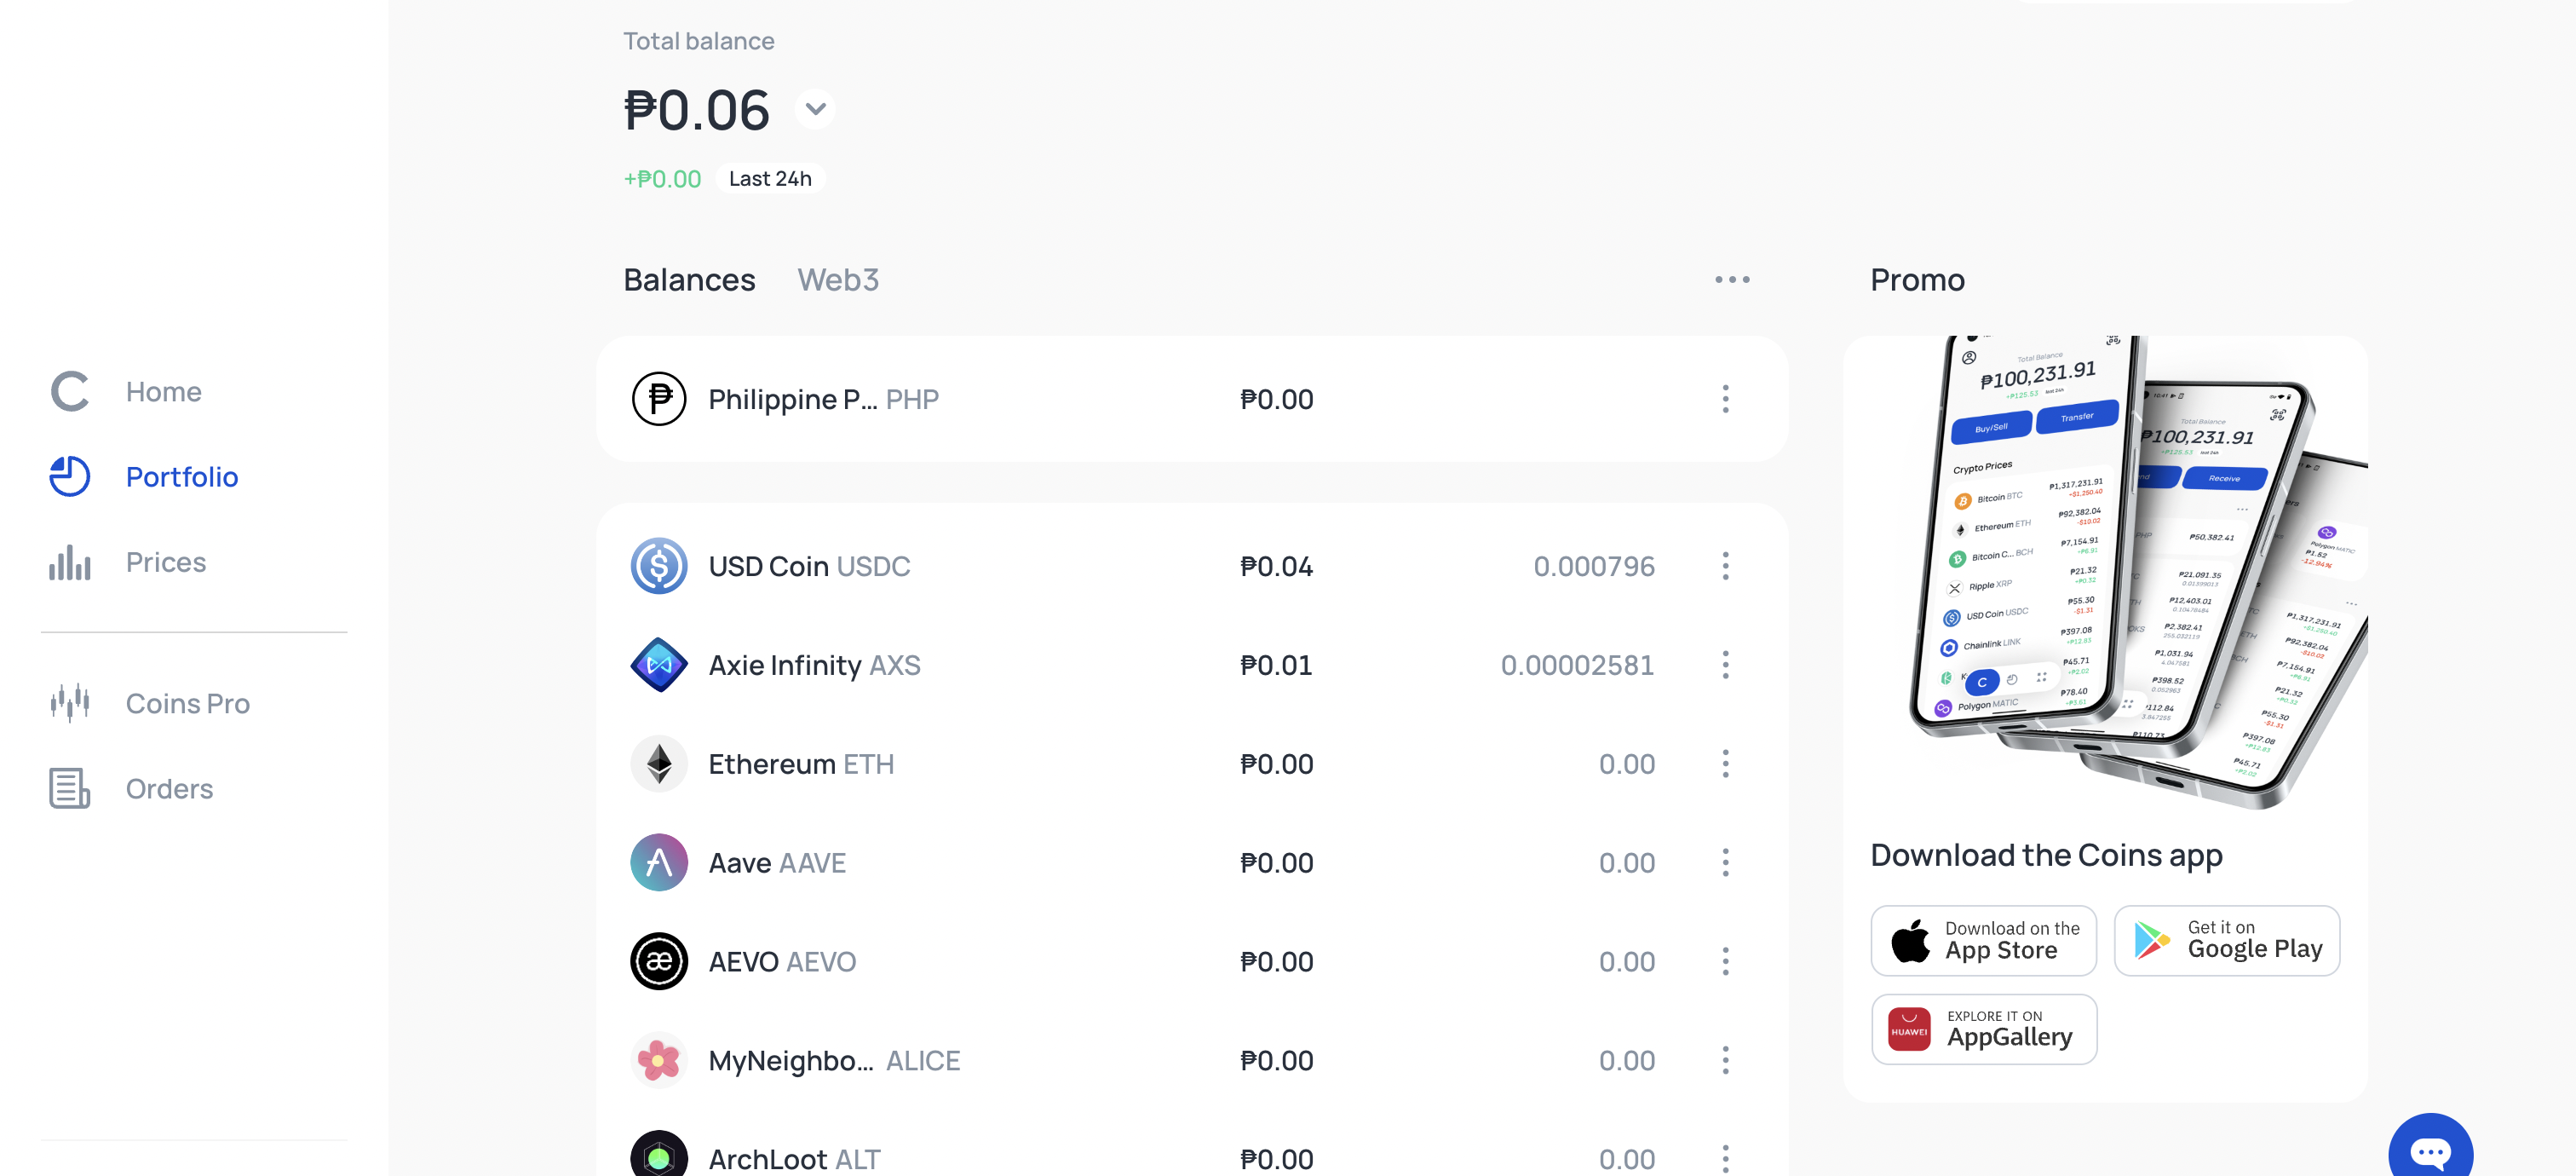Click the Huawei AppGallery button
This screenshot has height=1176, width=2576.
coord(1983,1029)
